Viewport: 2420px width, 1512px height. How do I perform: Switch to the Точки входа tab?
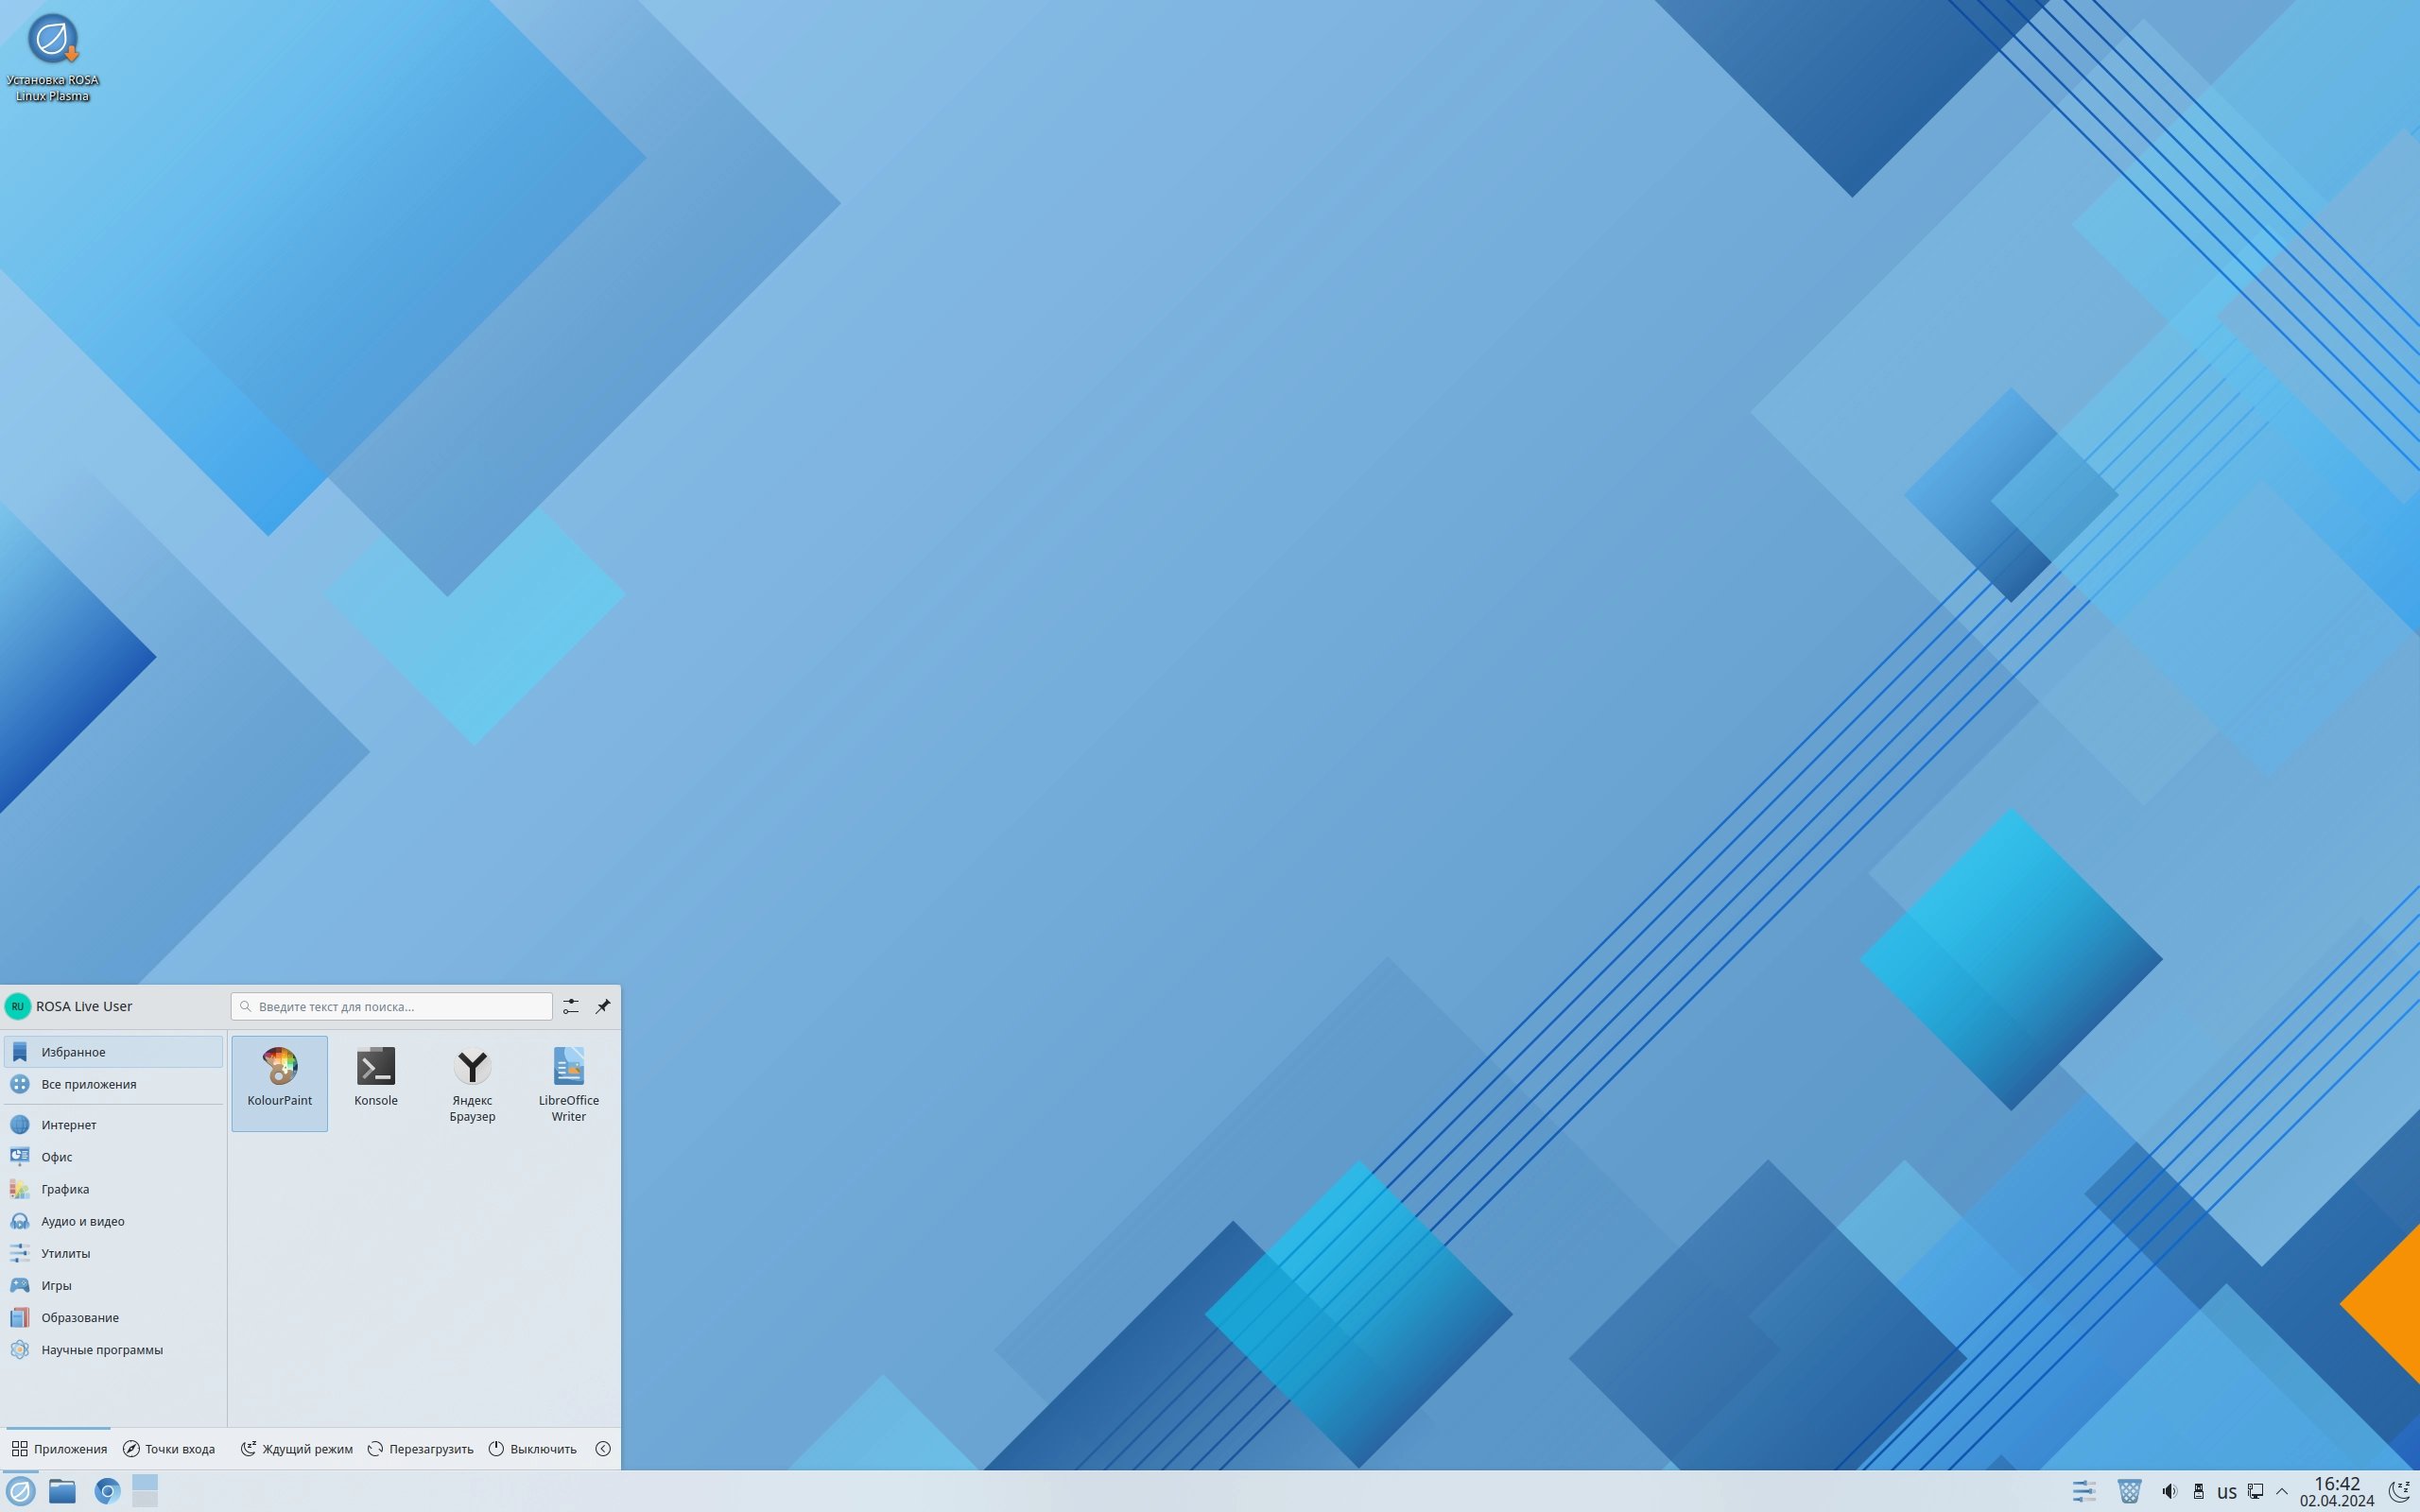click(169, 1448)
